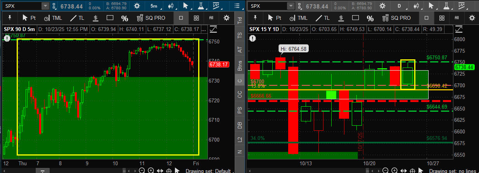
Task: Toggle single-chart view square in right toolbar
Action: coord(426,18)
